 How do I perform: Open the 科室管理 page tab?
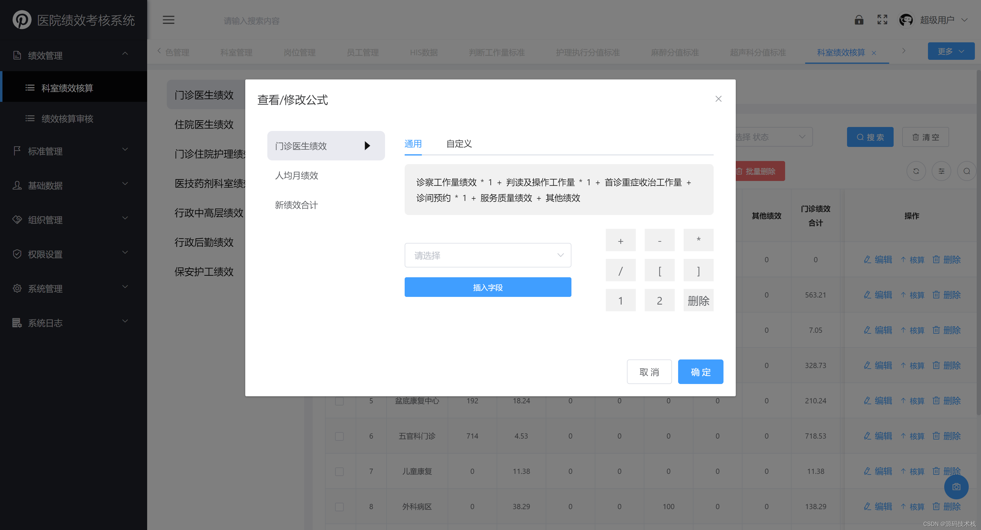pyautogui.click(x=236, y=52)
